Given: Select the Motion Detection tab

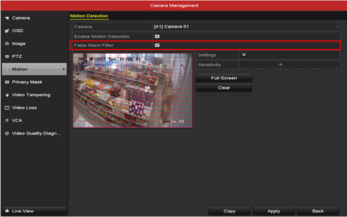Looking at the screenshot, I should pyautogui.click(x=89, y=16).
